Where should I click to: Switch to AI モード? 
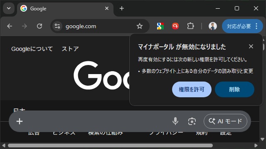tap(225, 121)
